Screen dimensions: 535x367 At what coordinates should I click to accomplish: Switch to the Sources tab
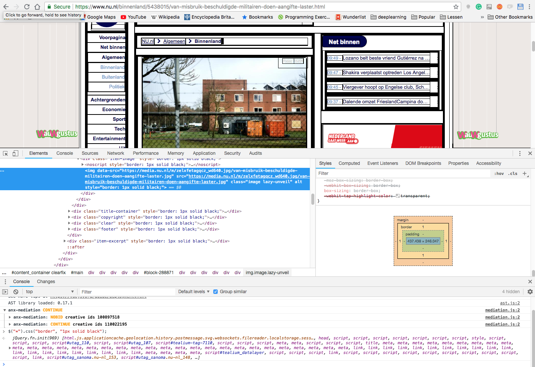pyautogui.click(x=90, y=153)
